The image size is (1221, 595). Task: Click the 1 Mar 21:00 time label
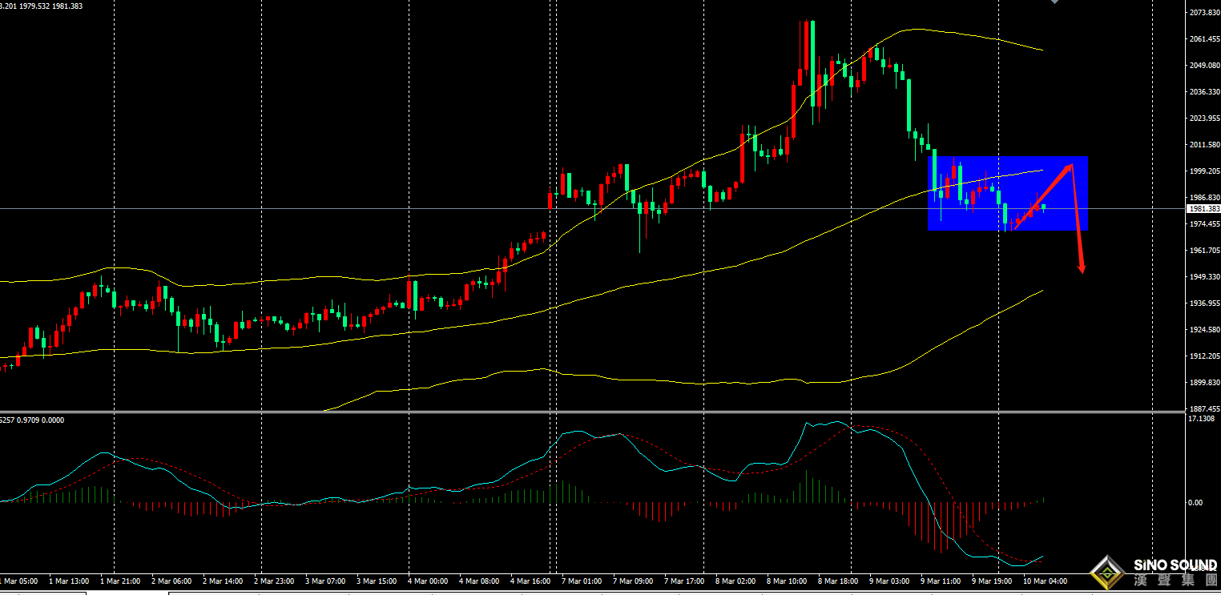tap(121, 581)
